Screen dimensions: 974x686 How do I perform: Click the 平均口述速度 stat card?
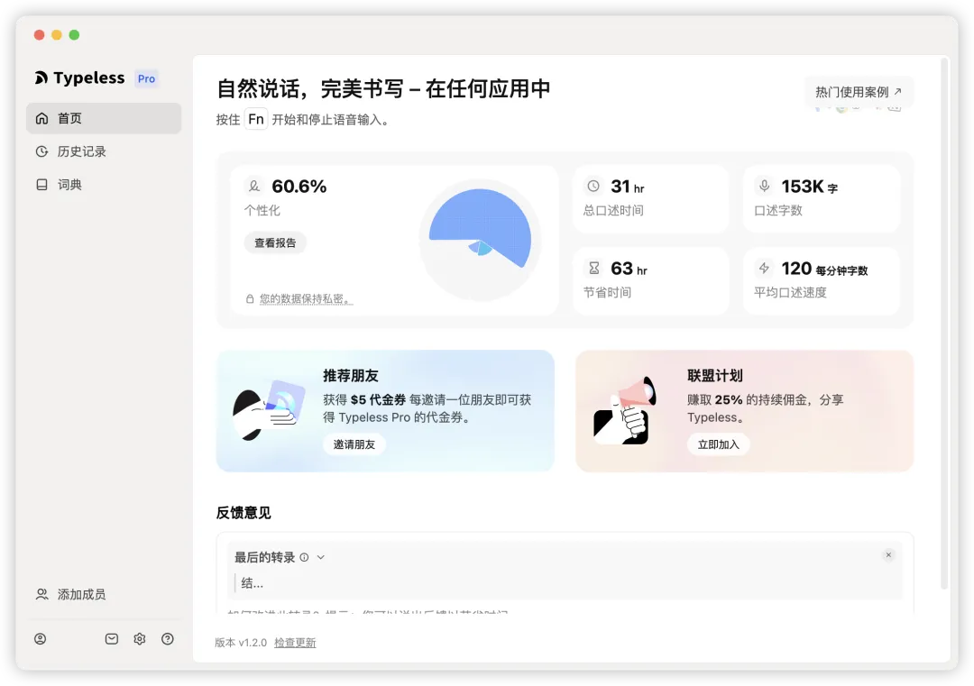coord(822,280)
